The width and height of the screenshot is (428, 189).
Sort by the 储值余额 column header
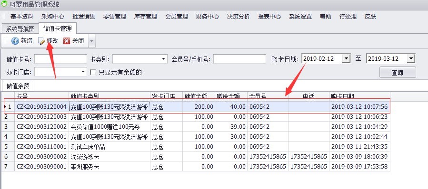199,96
